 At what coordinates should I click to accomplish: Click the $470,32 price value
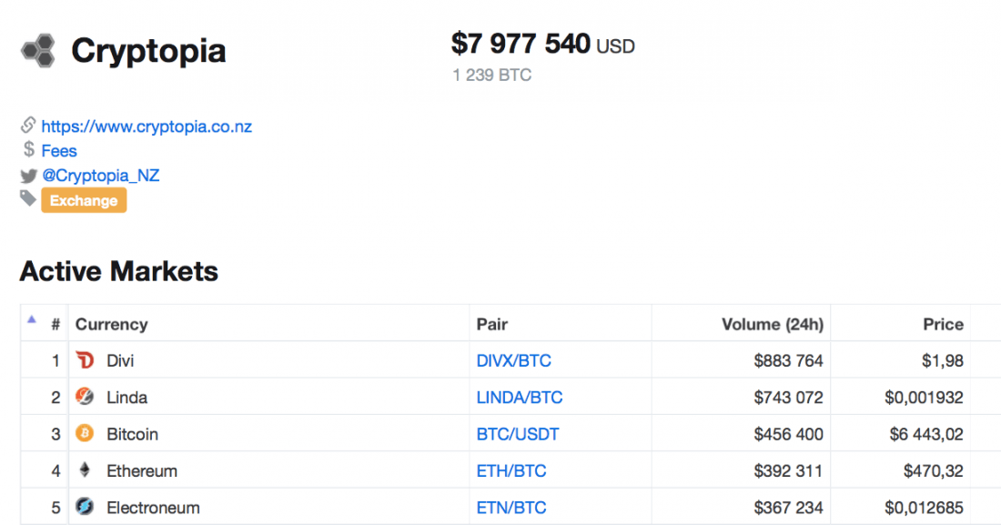934,470
